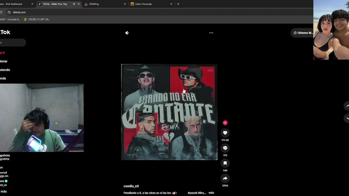
Task: Open the verified 'us' account in sidebar
Action: [4, 183]
